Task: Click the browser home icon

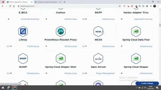Action: point(14,6)
